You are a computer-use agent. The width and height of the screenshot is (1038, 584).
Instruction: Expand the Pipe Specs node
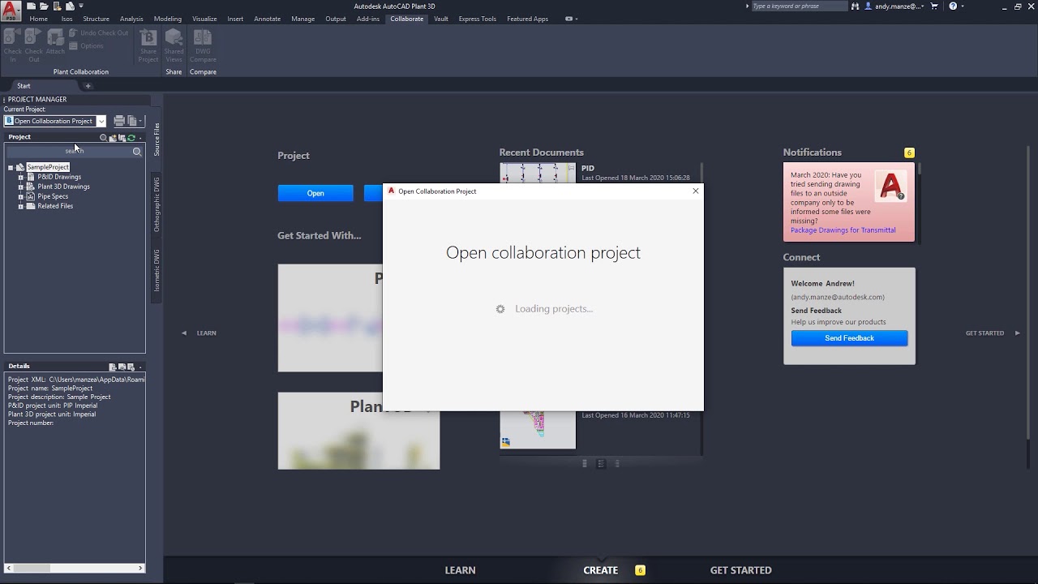click(x=21, y=196)
